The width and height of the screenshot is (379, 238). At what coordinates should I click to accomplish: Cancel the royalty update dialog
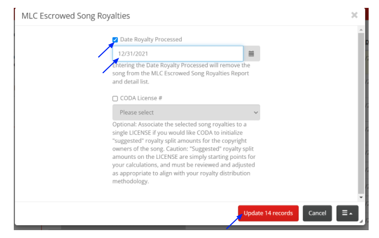tap(317, 213)
